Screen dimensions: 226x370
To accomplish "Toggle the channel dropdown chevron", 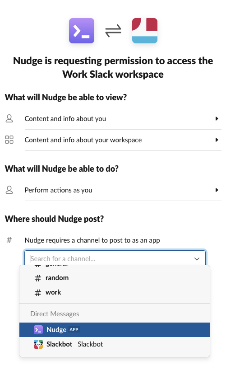I will coord(197,259).
